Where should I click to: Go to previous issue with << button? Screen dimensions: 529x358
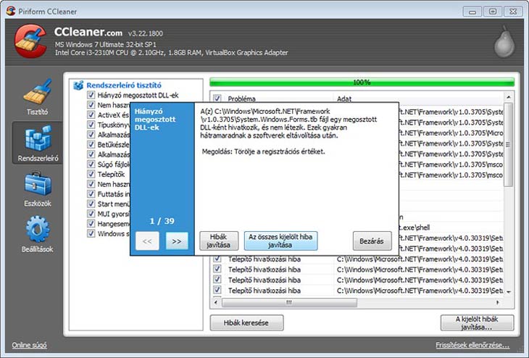tap(146, 241)
